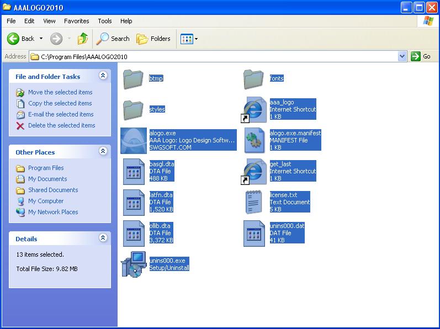Select the license.txt document icon
440x329 pixels.
pos(253,202)
